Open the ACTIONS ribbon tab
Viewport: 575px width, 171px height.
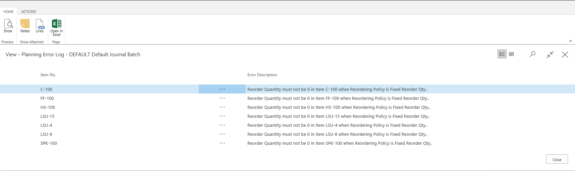pos(29,12)
